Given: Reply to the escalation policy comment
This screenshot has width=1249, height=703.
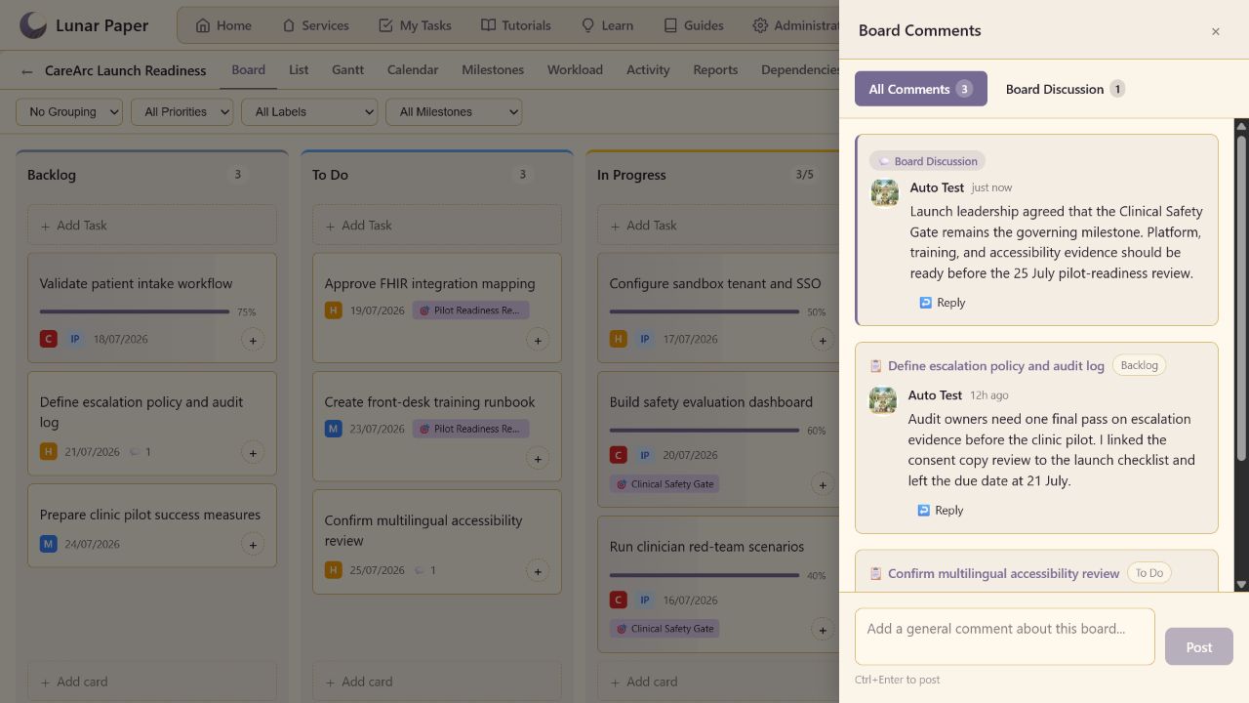Looking at the screenshot, I should click(x=941, y=511).
